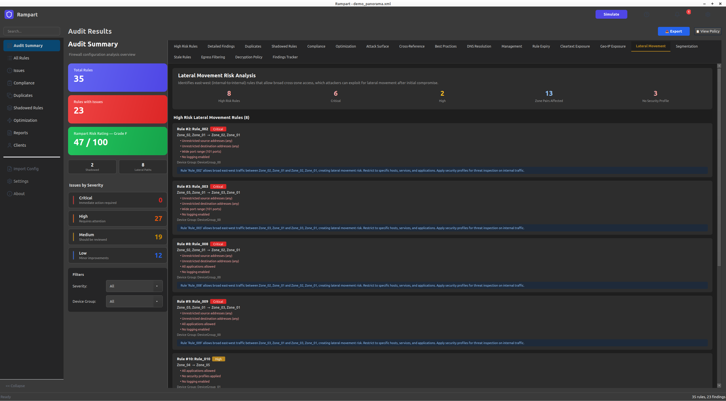Click the Simulate button
Image resolution: width=726 pixels, height=401 pixels.
point(611,14)
